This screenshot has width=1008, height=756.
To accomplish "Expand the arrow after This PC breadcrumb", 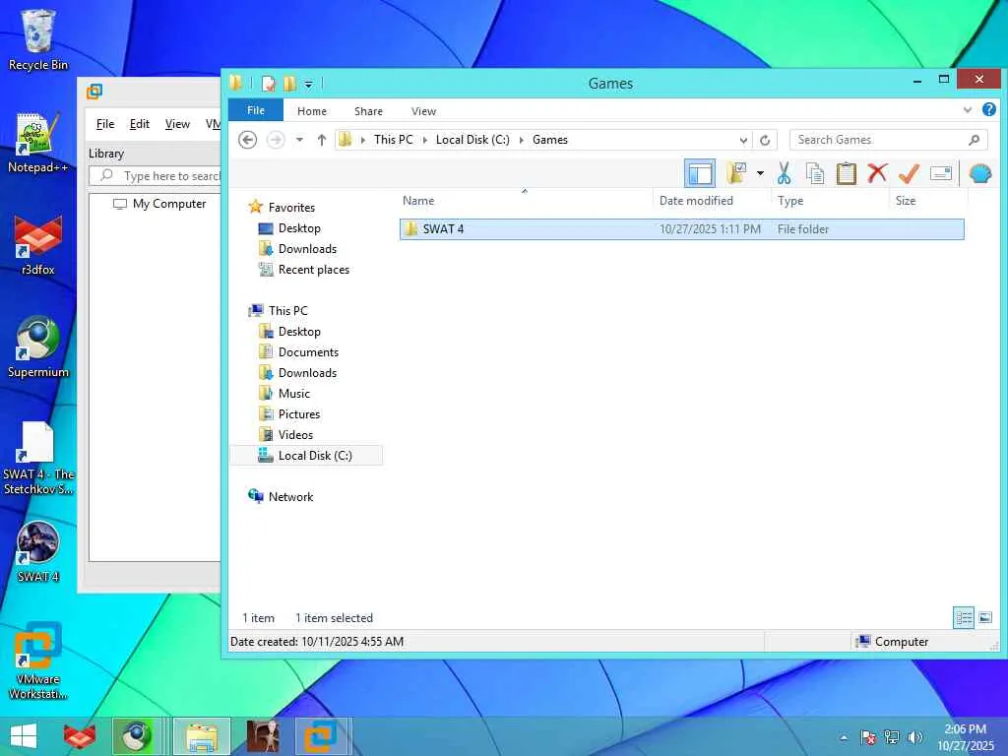I will (x=424, y=140).
